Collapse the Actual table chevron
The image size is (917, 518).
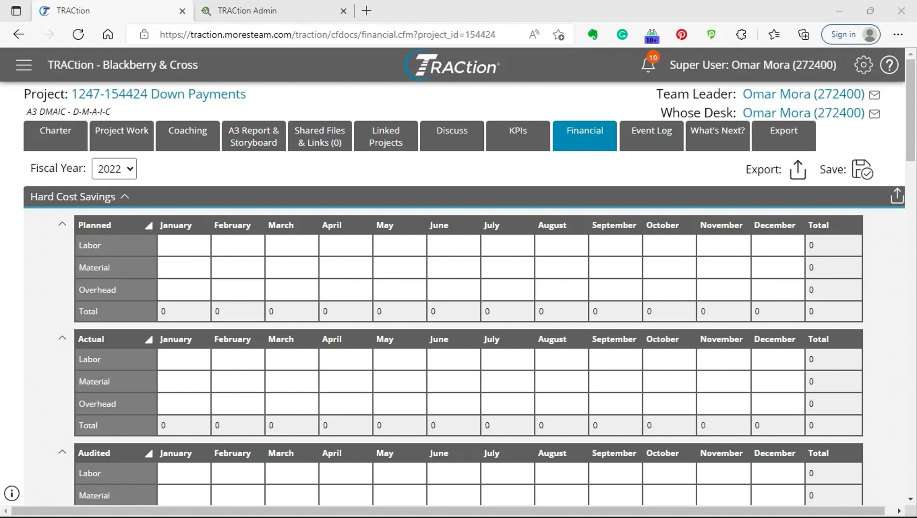62,338
